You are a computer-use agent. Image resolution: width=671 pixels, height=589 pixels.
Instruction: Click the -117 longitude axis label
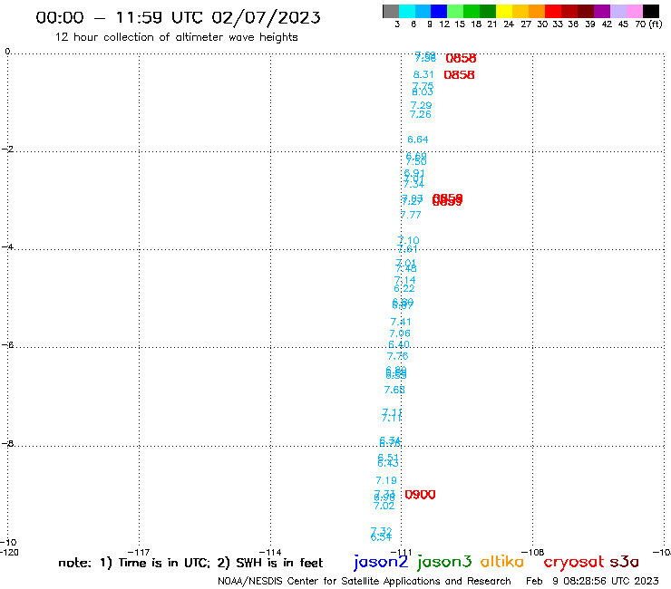[x=139, y=552]
